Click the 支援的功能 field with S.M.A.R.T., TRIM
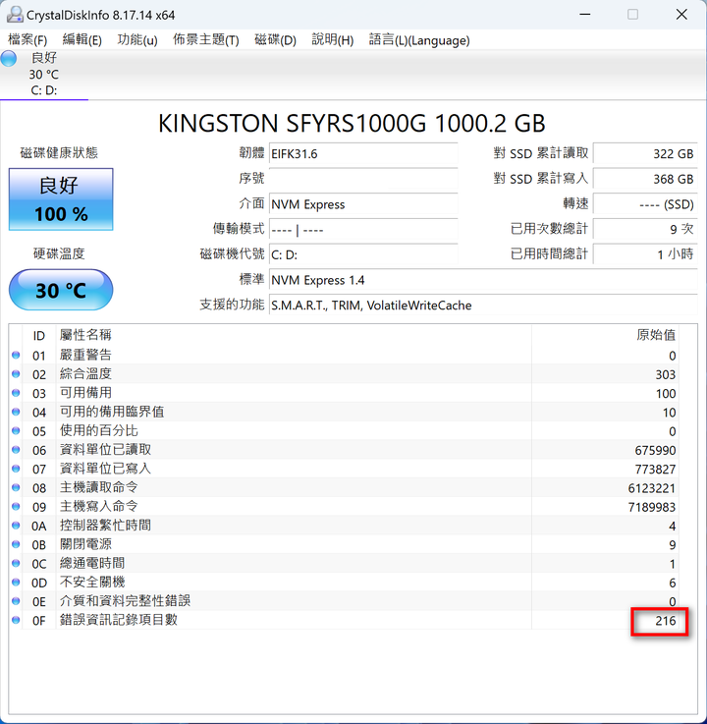 (x=483, y=306)
